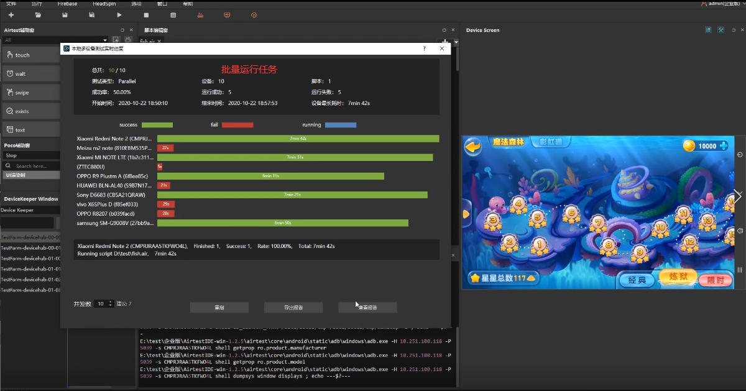Tap the yellow back arrow in the game screen
Image resolution: width=746 pixels, height=391 pixels.
pos(474,147)
